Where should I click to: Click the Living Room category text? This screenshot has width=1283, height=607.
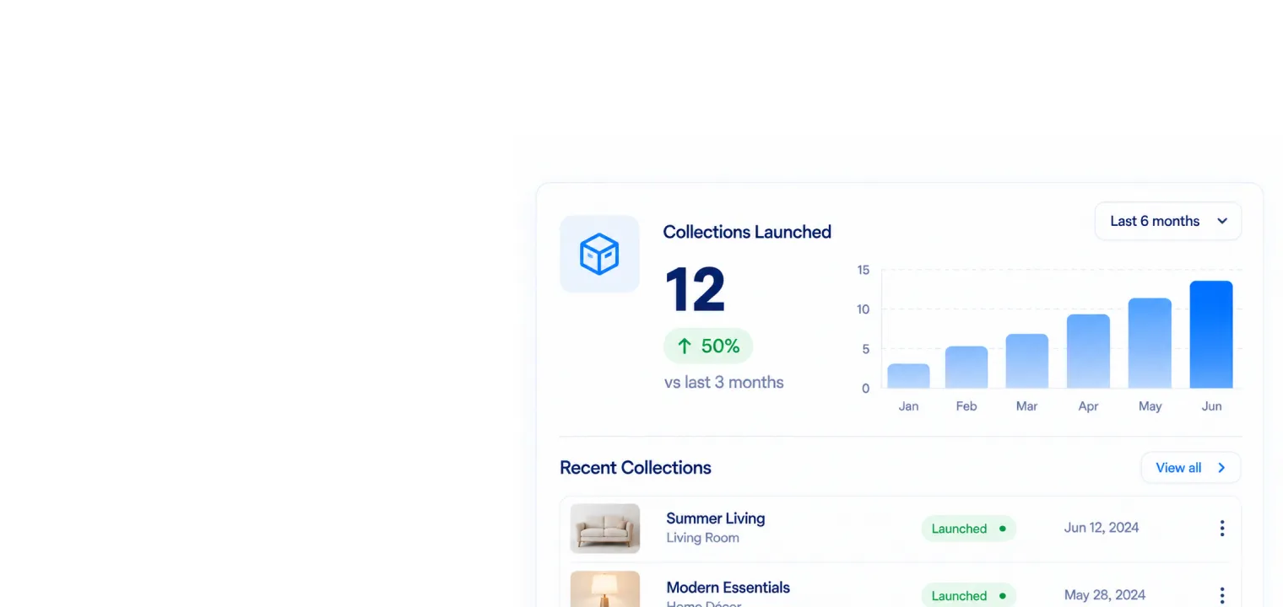tap(703, 538)
